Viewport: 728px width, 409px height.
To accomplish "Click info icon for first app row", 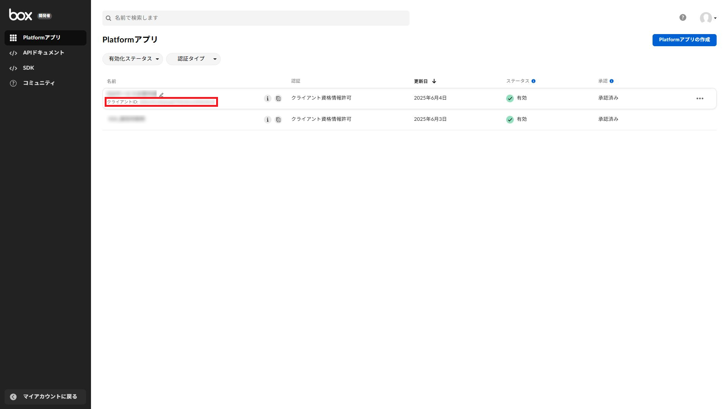I will pyautogui.click(x=267, y=98).
